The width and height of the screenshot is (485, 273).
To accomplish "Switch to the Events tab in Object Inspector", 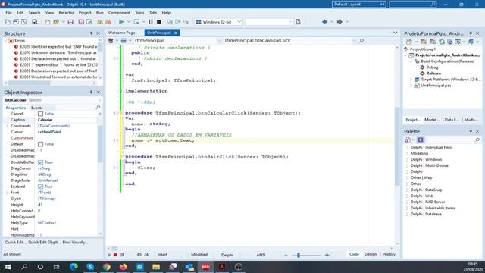I will [x=37, y=108].
